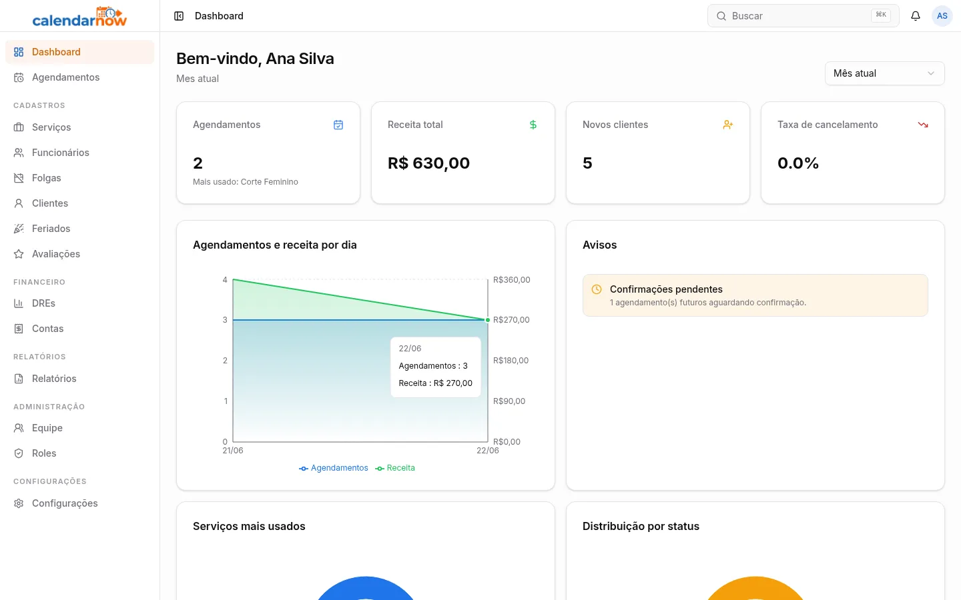
Task: Open notifications bell
Action: 916,16
